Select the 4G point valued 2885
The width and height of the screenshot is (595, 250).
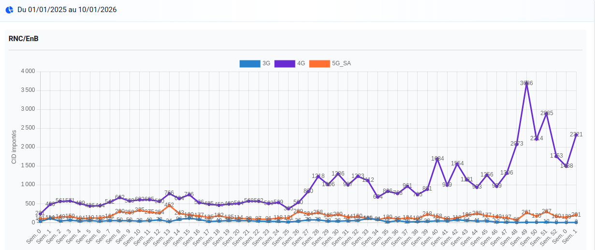(x=546, y=113)
